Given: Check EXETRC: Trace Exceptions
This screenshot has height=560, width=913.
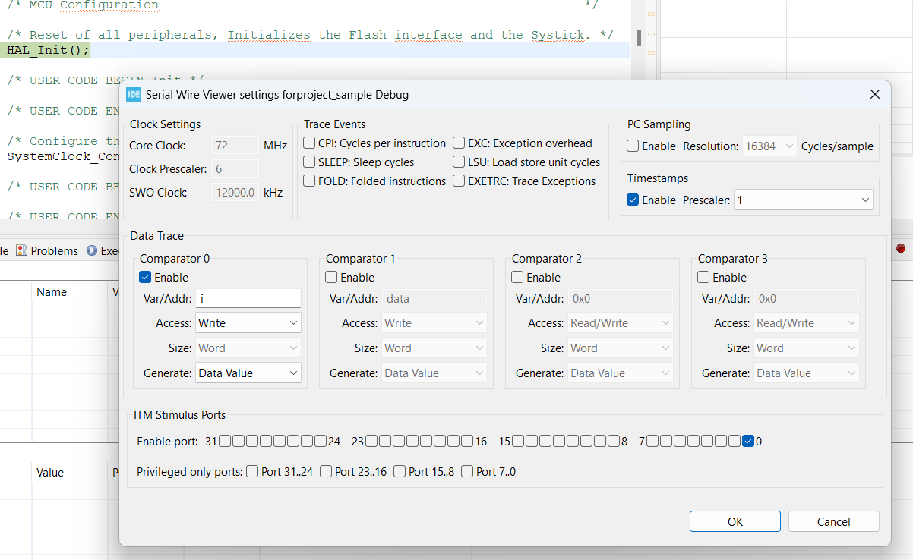Looking at the screenshot, I should [459, 181].
